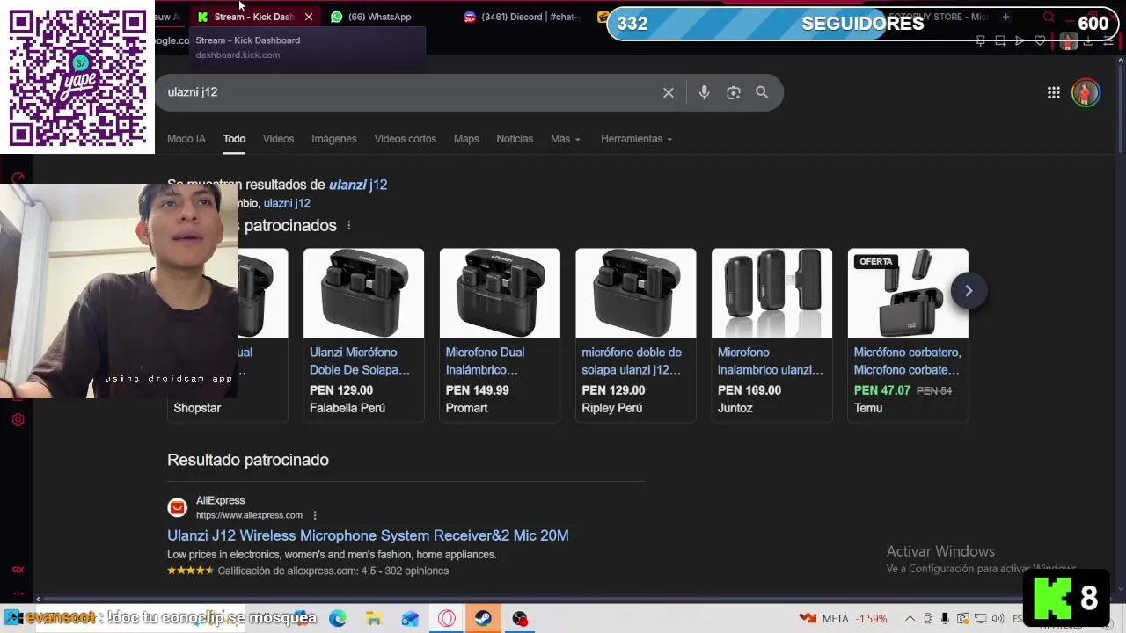This screenshot has width=1126, height=633.
Task: Start voice search with the microphone icon
Action: pos(704,92)
